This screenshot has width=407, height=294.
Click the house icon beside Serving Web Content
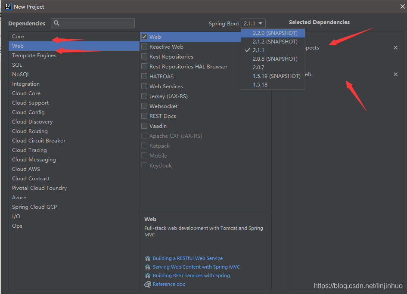(148, 267)
